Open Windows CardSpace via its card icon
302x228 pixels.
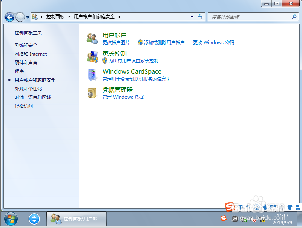click(92, 74)
